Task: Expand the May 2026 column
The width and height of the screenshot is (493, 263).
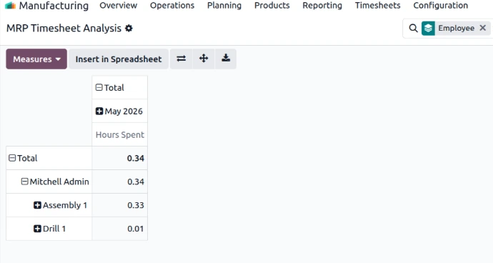Action: click(119, 111)
